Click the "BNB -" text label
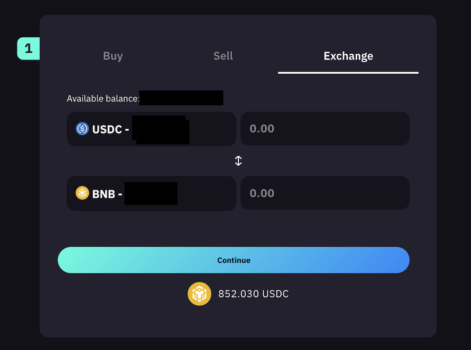Image resolution: width=471 pixels, height=350 pixels. [x=107, y=194]
